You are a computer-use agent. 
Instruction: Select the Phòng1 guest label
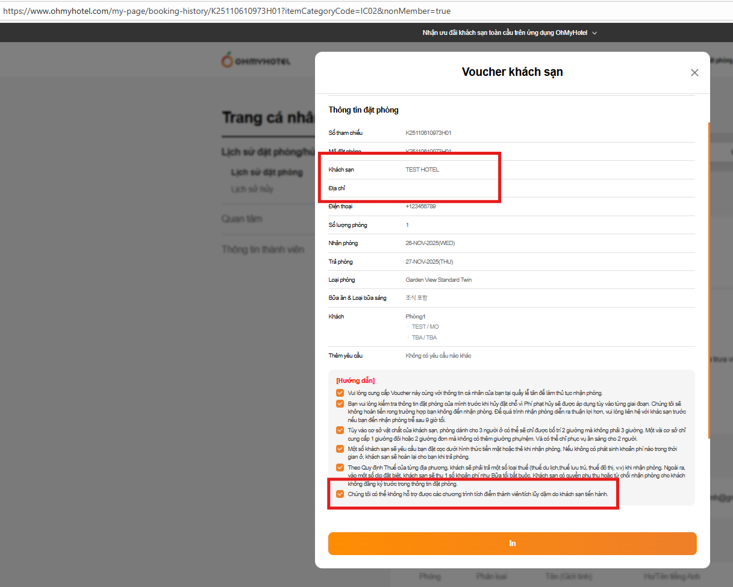point(416,317)
